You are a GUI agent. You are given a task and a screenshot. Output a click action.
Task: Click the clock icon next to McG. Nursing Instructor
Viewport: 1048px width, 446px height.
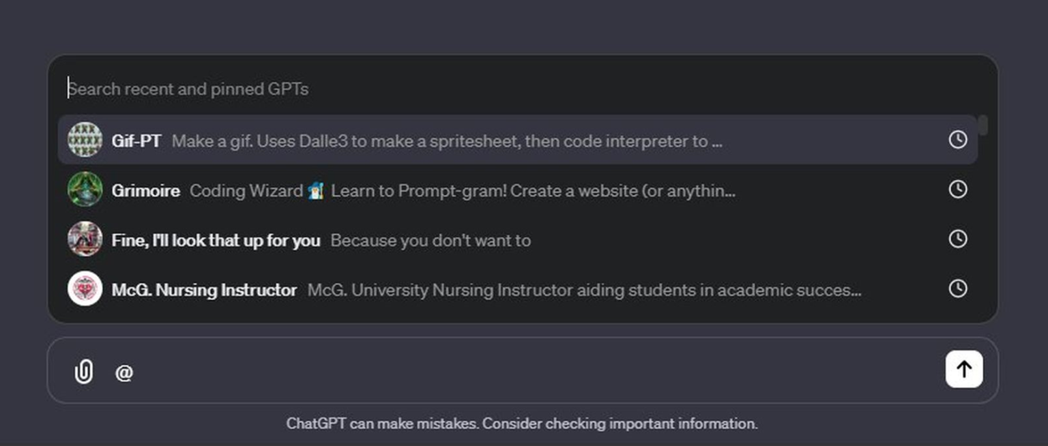(x=959, y=288)
